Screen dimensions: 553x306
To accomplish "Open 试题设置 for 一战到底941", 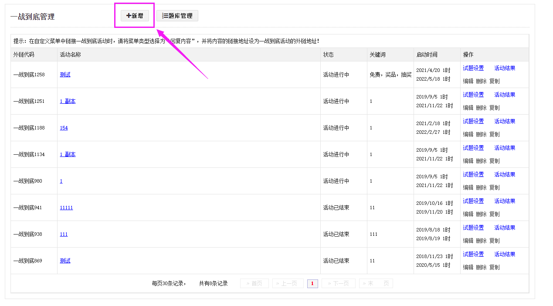I will [473, 201].
